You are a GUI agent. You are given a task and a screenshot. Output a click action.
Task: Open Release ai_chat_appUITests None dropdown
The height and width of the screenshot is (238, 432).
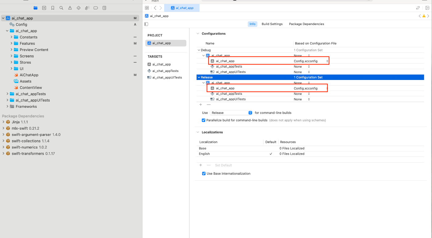pyautogui.click(x=302, y=99)
